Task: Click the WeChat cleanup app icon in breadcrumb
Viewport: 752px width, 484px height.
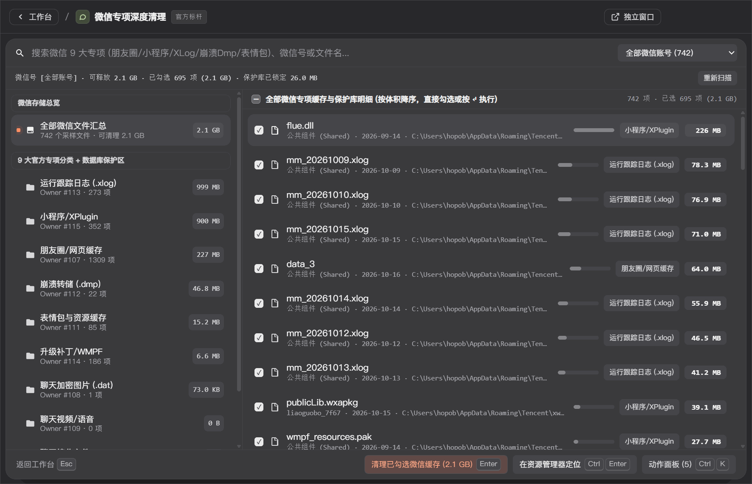Action: 82,17
